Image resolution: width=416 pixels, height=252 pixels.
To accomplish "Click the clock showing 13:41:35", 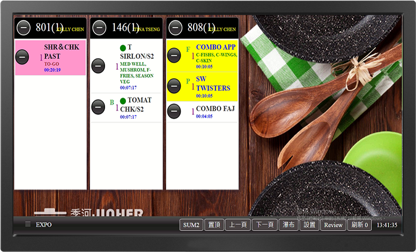I will [x=387, y=225].
